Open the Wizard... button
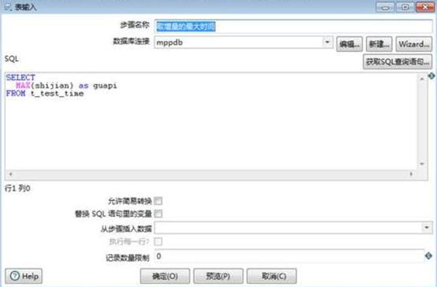The height and width of the screenshot is (287, 437). [414, 44]
